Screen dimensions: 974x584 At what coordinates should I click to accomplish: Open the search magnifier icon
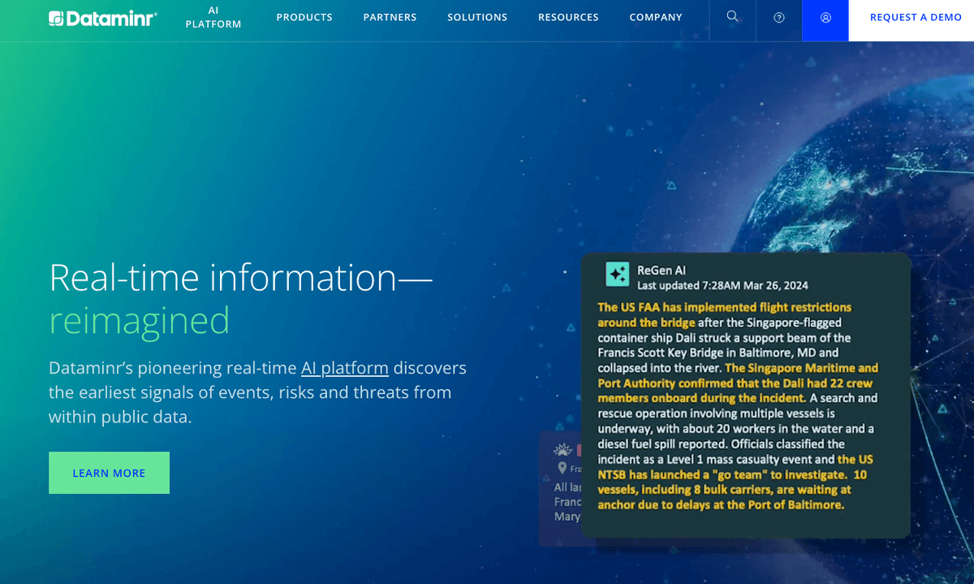732,16
